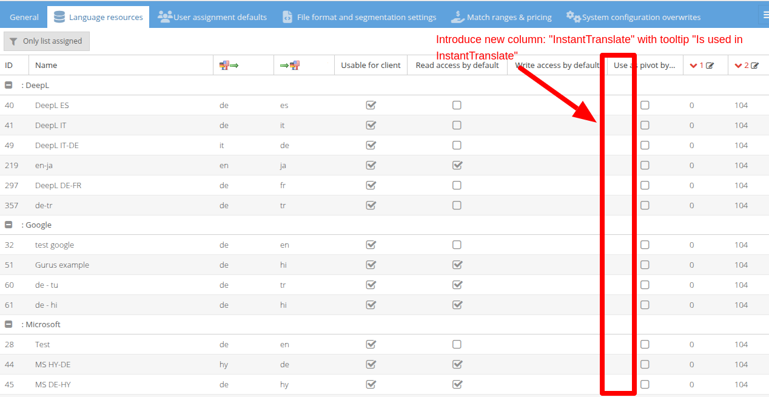Click the target language flag column header
The height and width of the screenshot is (397, 769).
pos(290,65)
